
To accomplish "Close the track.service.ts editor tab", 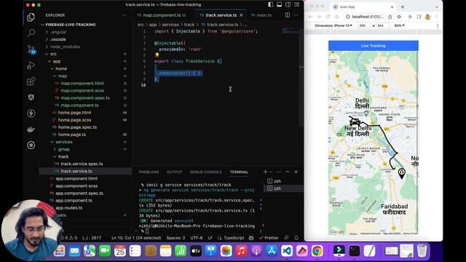I will [x=241, y=15].
